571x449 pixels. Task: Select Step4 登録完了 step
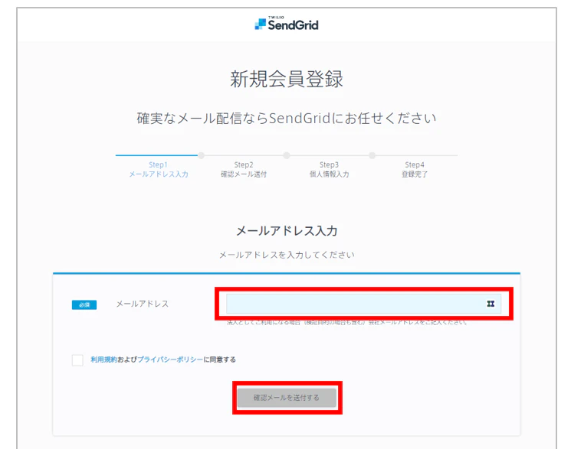415,169
